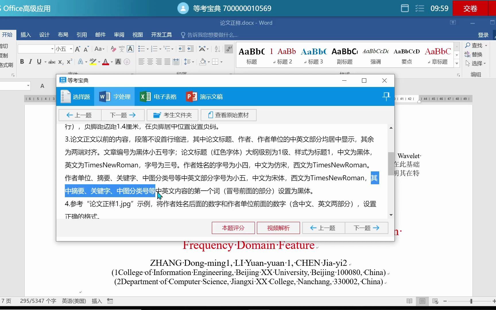Open line spacing dropdown
Screen dimensions: 496x310
[193, 62]
